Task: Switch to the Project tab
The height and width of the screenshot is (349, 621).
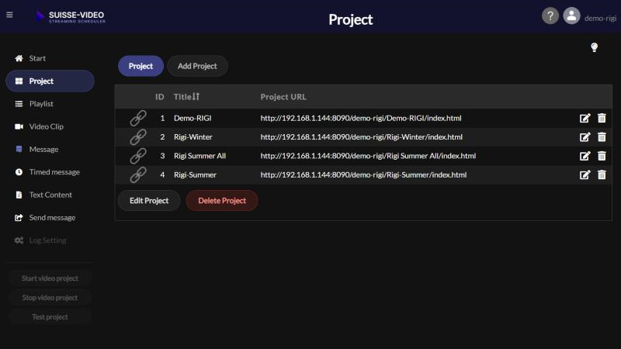Action: (141, 66)
